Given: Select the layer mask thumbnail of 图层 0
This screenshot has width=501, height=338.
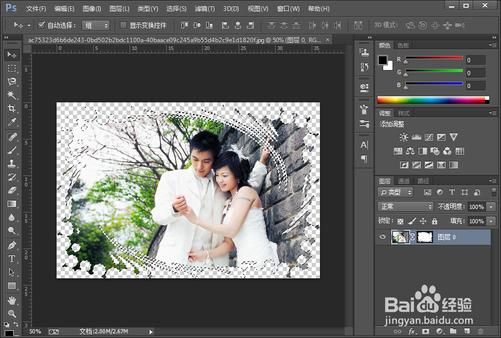Looking at the screenshot, I should 425,237.
